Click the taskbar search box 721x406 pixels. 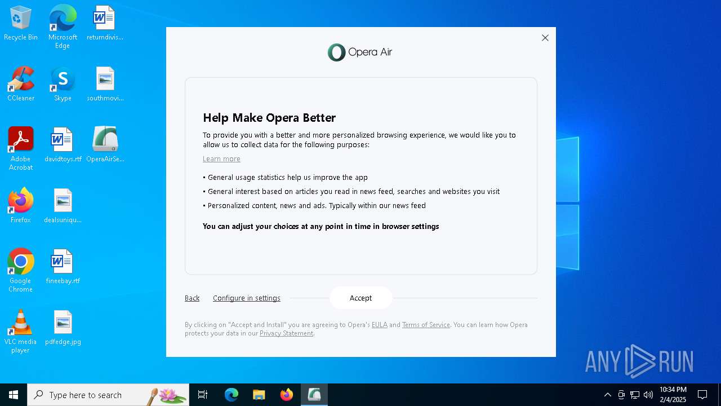click(x=108, y=395)
